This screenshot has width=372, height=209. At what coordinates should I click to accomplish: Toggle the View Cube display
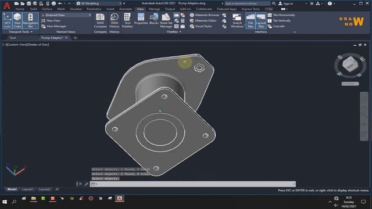point(17,21)
